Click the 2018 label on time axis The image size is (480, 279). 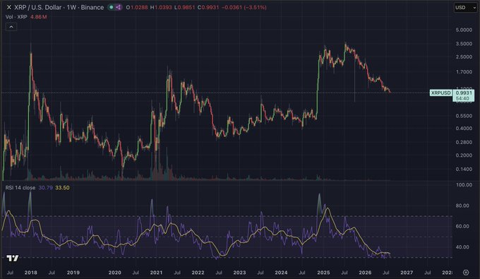tap(30, 272)
